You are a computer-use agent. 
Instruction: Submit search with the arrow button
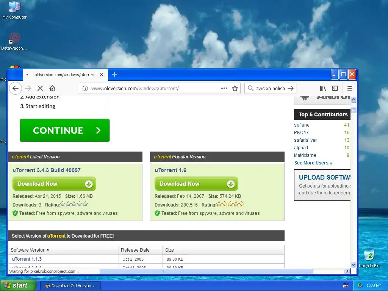coord(291,88)
